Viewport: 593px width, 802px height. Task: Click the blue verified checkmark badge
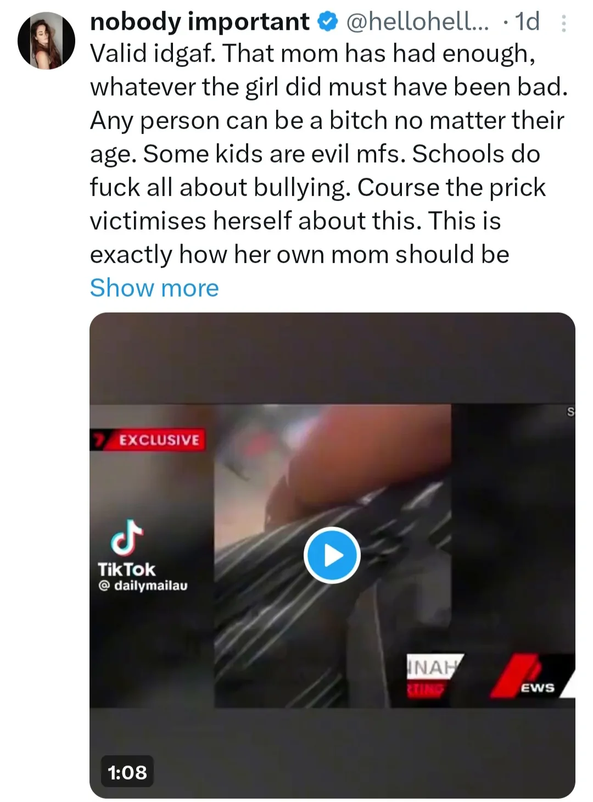[327, 22]
